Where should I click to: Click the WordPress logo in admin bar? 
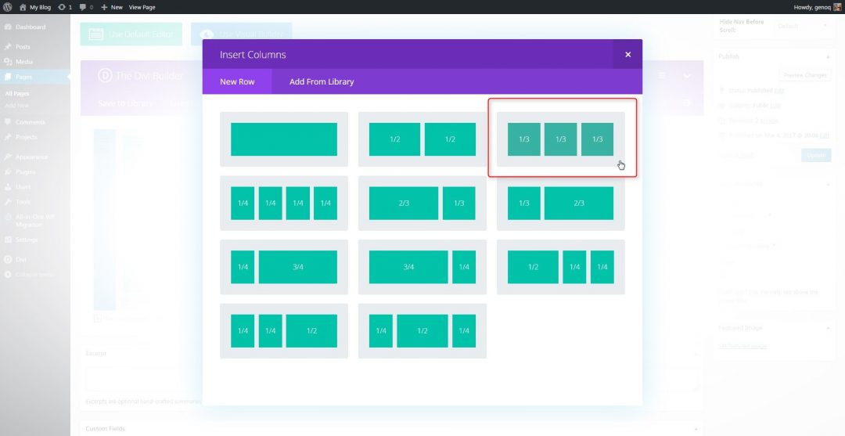click(9, 6)
